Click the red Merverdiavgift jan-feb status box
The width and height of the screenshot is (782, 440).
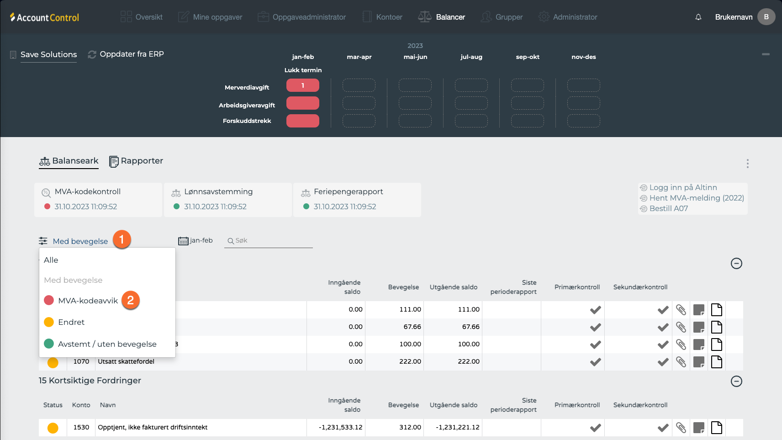click(x=302, y=85)
